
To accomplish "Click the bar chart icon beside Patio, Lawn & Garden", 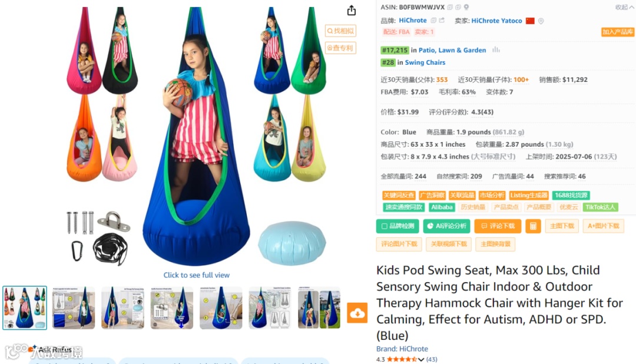I will pyautogui.click(x=496, y=49).
